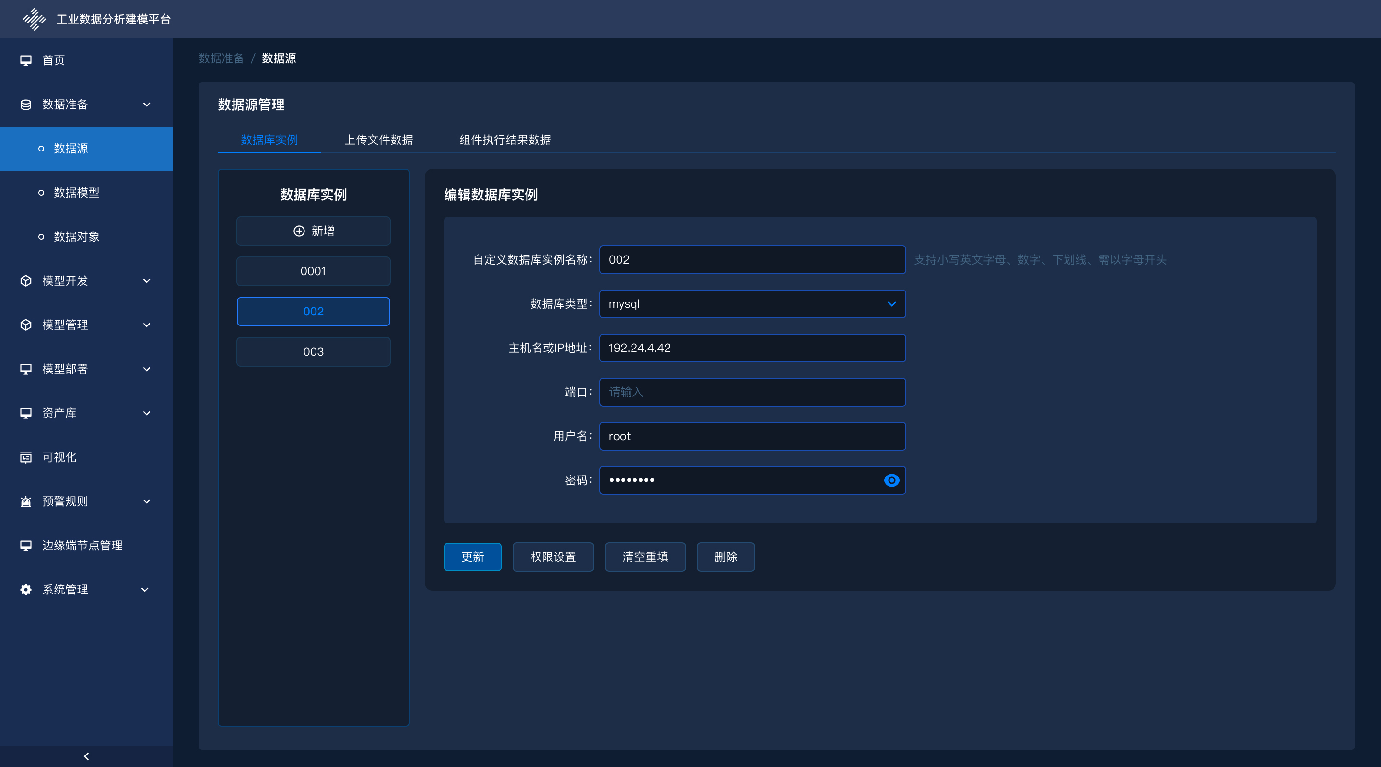
Task: Click the 模型部署 monitor icon
Action: point(26,369)
